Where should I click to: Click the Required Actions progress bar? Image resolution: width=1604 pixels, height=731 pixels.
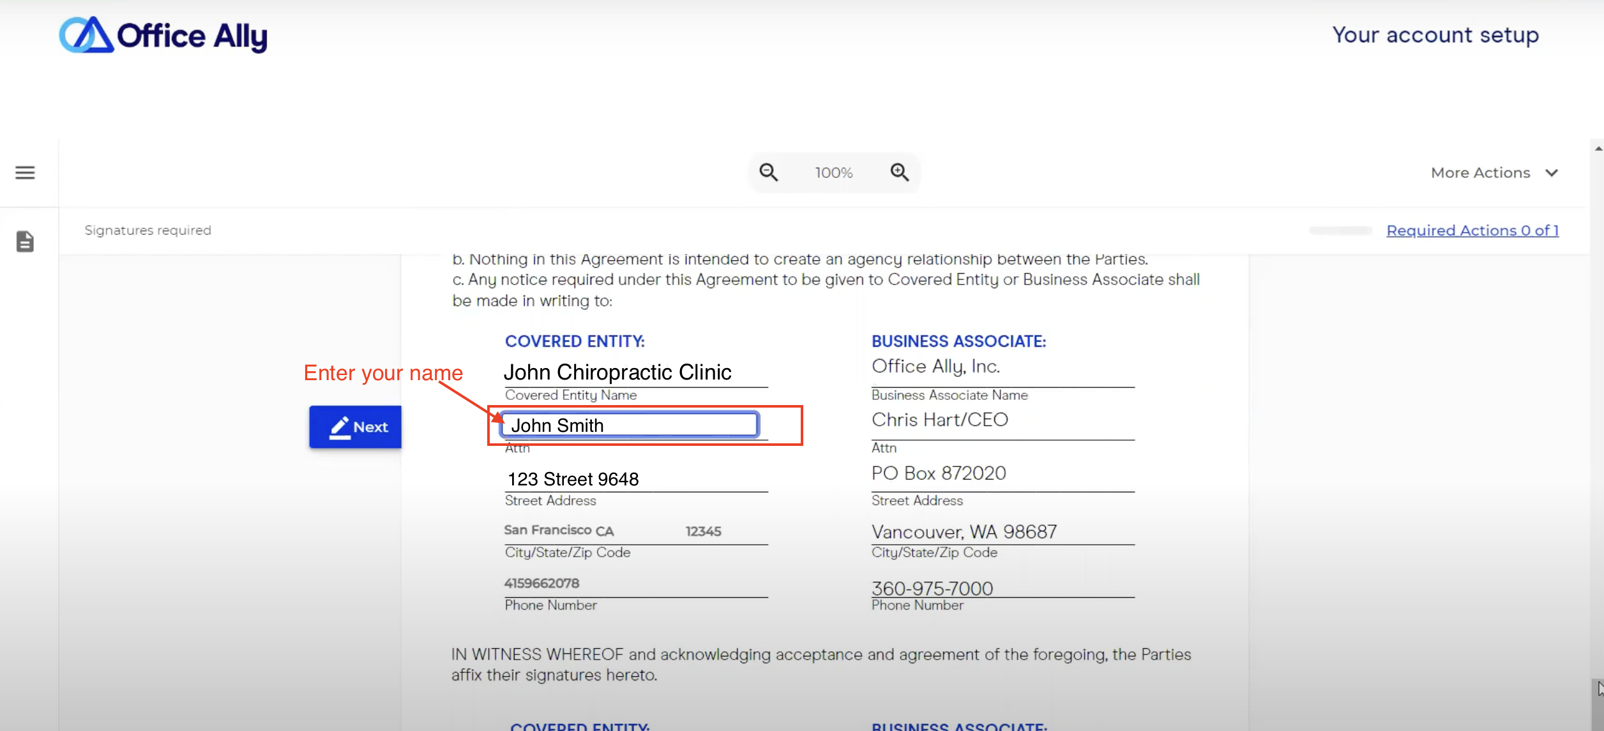point(1341,230)
